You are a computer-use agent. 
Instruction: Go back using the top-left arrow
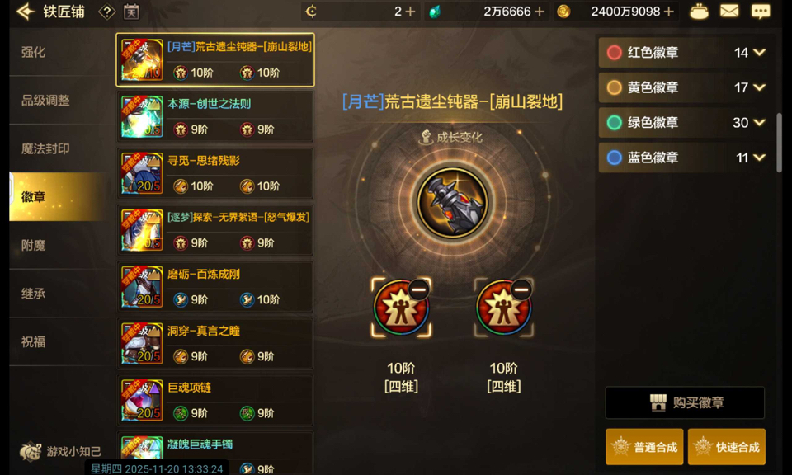point(26,11)
